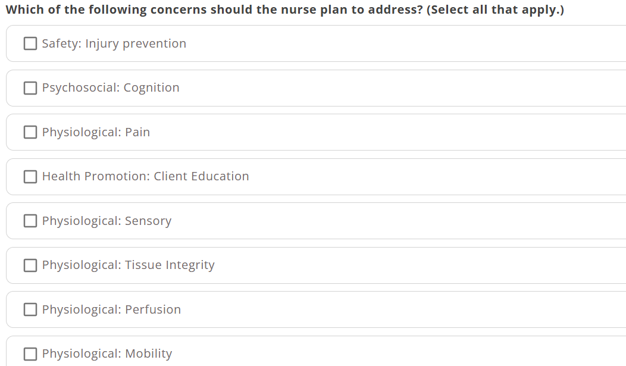
Task: Click the 'Physiological: Sensory' label text
Action: tap(107, 221)
